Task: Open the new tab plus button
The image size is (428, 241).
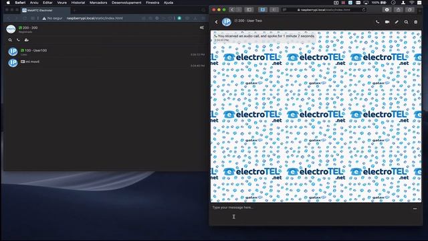Action: (x=74, y=11)
